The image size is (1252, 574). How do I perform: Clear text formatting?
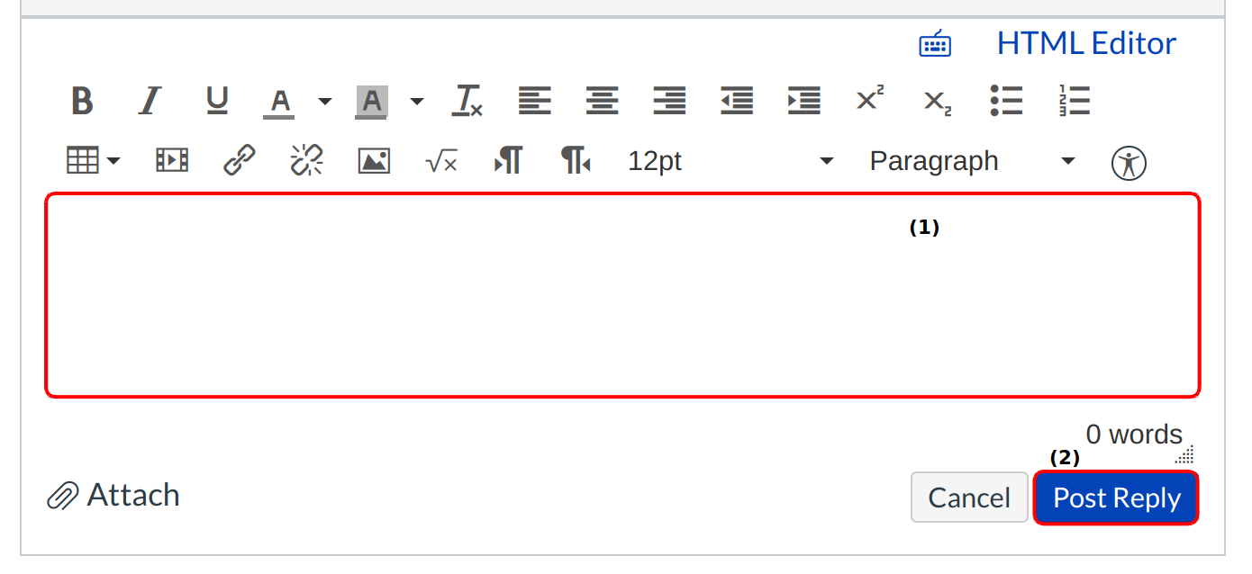click(x=467, y=101)
